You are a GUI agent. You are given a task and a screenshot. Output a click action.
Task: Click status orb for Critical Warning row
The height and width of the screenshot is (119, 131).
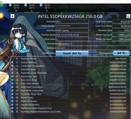click(x=12, y=62)
